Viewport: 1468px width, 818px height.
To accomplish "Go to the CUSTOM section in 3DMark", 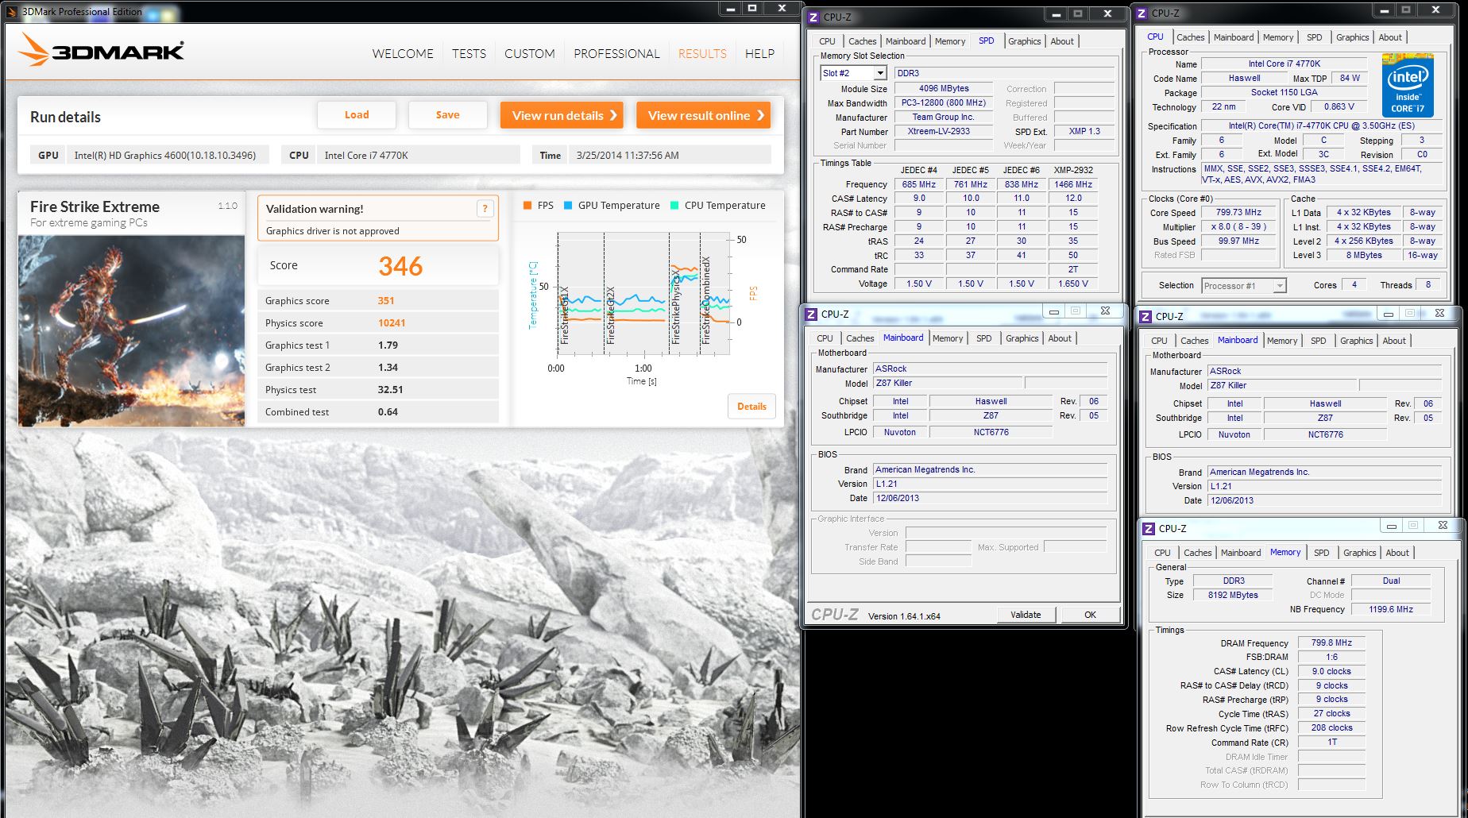I will coord(529,53).
